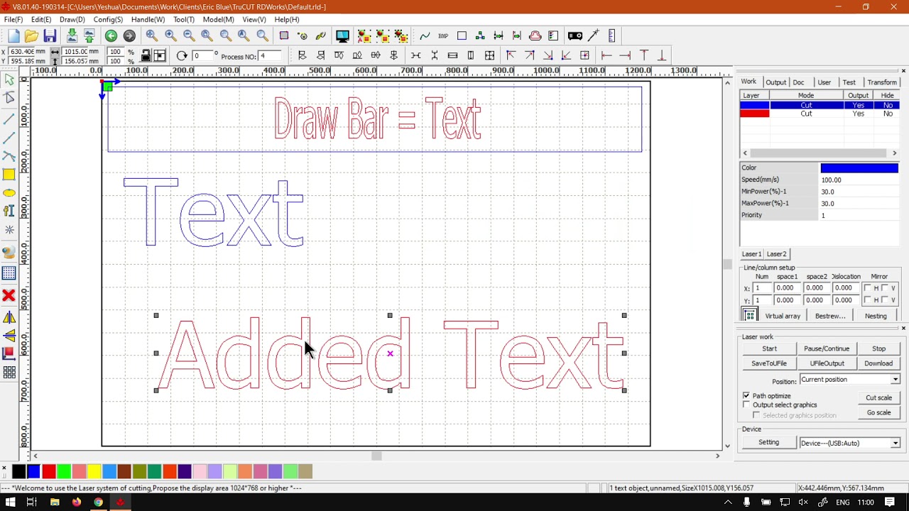Click the Start button
909x511 pixels.
tap(769, 348)
